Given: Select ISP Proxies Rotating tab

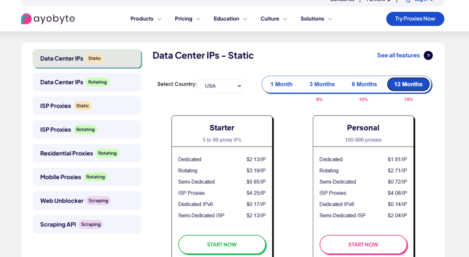Looking at the screenshot, I should (87, 130).
